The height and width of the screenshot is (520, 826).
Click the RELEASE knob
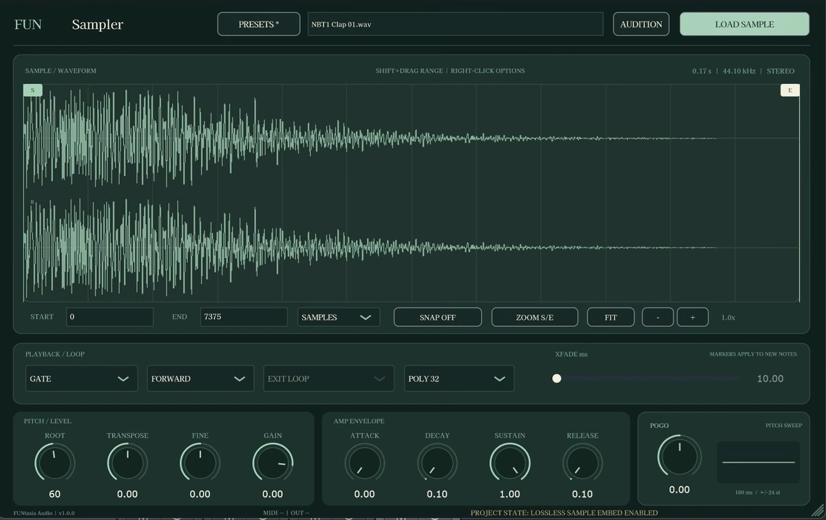point(582,463)
